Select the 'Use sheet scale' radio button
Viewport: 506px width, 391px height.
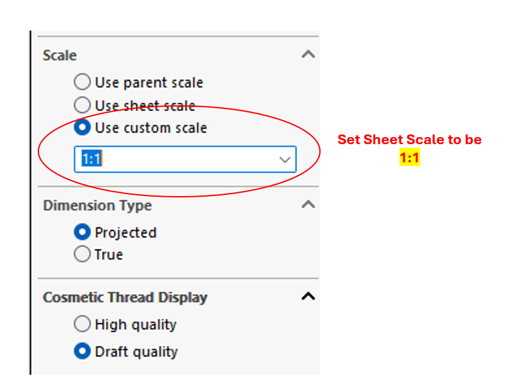click(83, 105)
